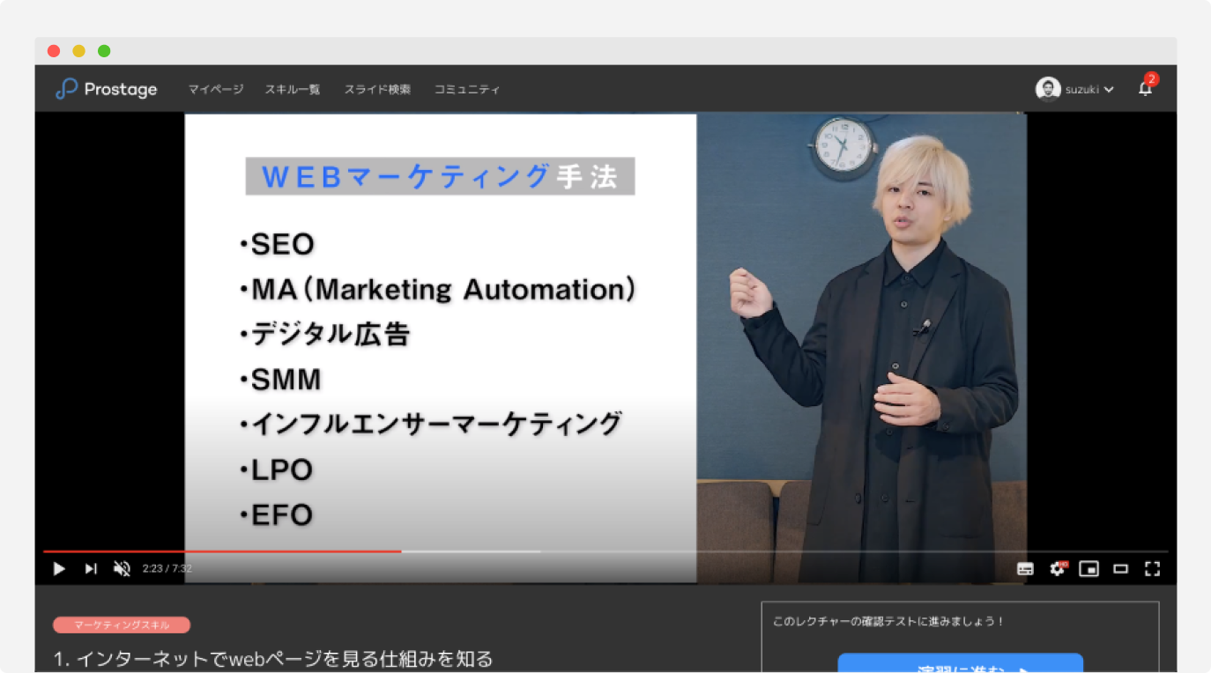Click the マーケティングスキル tag

coord(122,625)
